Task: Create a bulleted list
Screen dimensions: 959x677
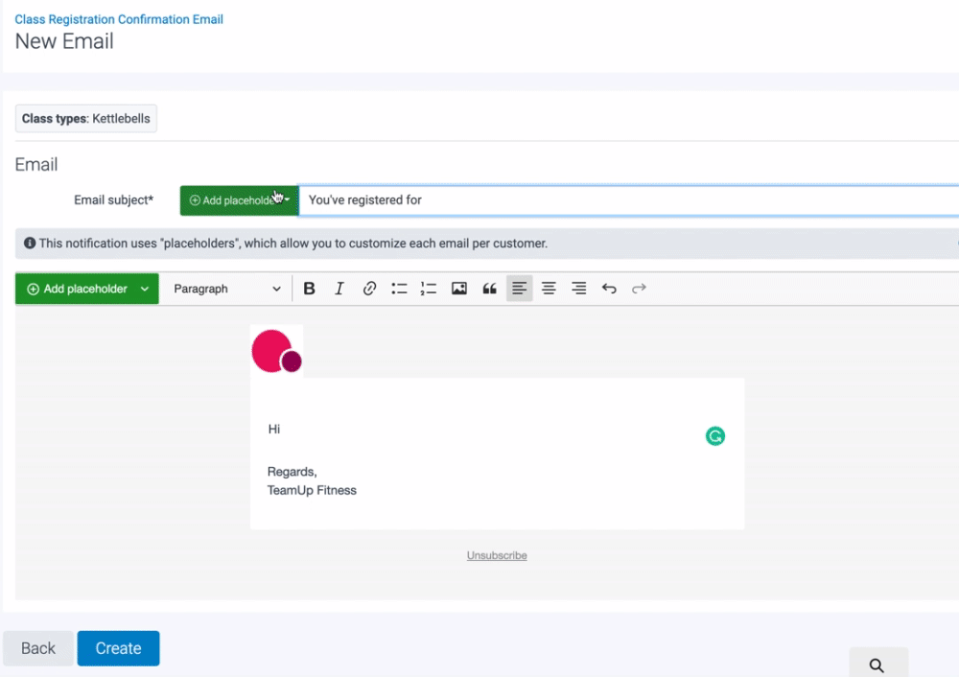Action: 399,289
